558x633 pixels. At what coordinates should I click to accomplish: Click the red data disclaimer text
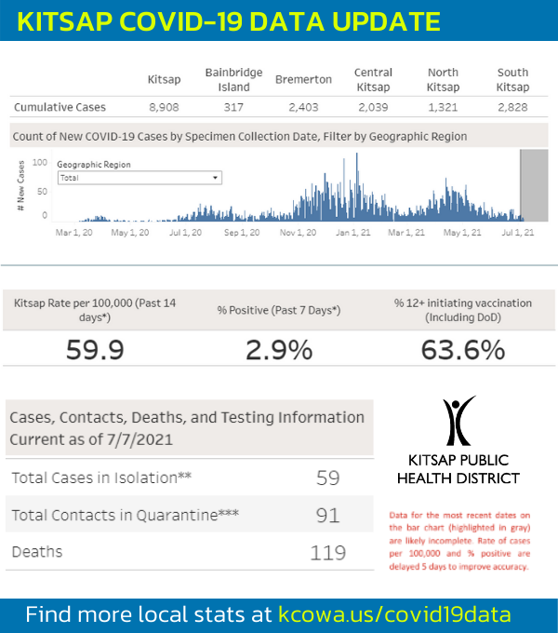(x=461, y=540)
